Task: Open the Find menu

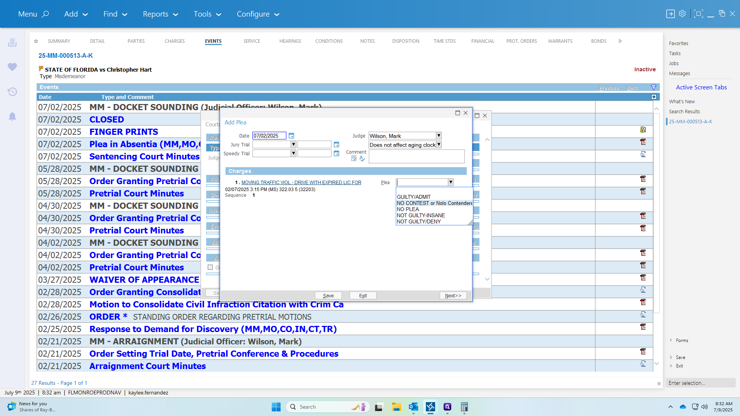Action: pyautogui.click(x=115, y=14)
